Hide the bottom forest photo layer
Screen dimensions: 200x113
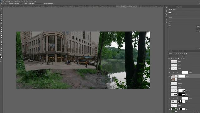(x=169, y=109)
